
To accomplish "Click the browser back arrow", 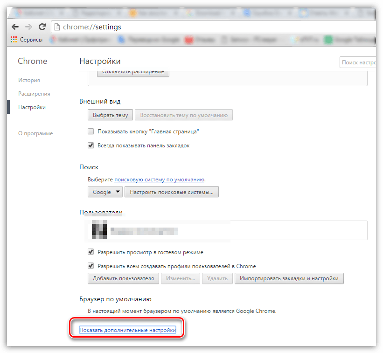I will (15, 27).
